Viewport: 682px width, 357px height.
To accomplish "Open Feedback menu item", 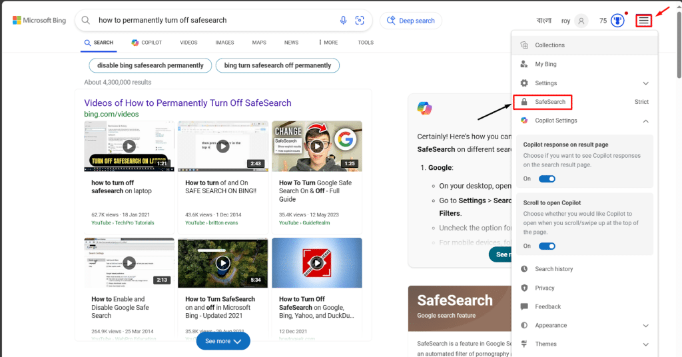I will pos(585,306).
